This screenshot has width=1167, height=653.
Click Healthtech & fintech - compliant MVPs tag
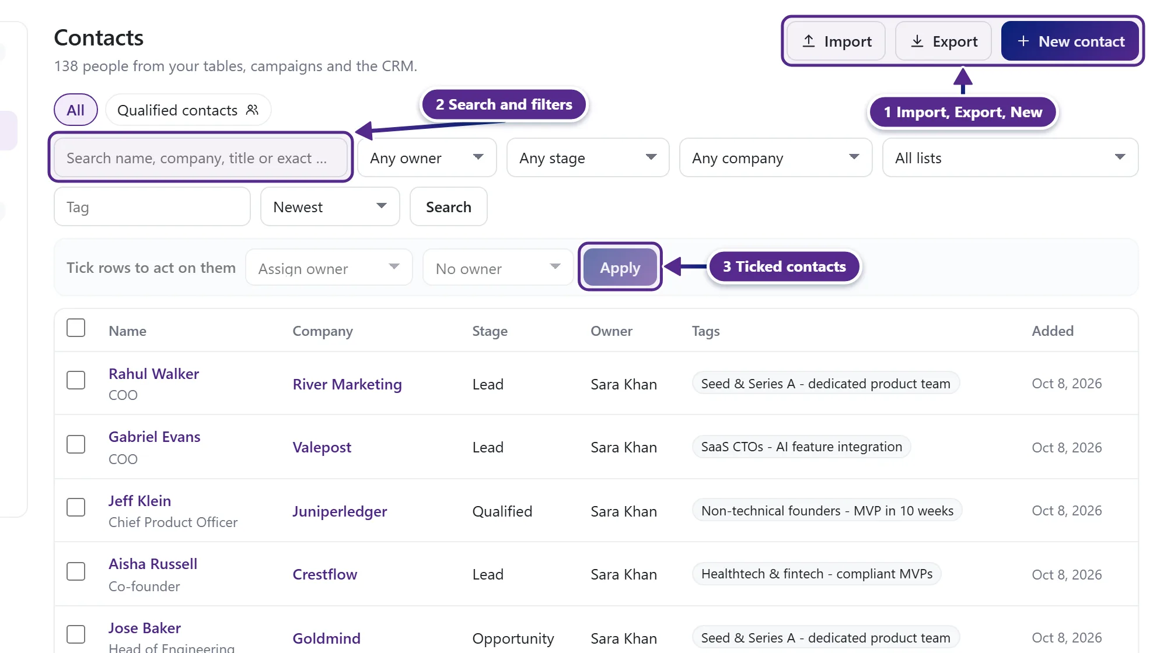coord(816,574)
